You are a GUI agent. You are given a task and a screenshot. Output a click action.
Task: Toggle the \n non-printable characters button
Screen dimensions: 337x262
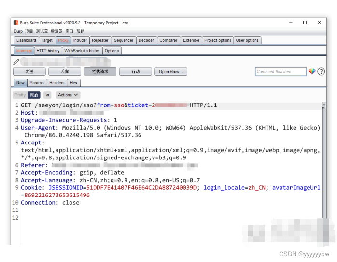pyautogui.click(x=47, y=95)
